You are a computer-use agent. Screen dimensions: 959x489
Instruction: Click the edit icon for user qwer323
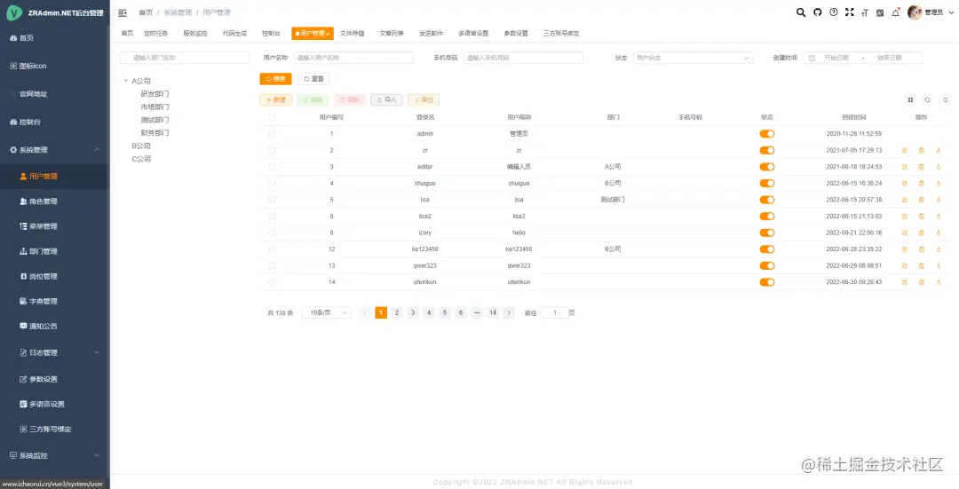click(905, 266)
